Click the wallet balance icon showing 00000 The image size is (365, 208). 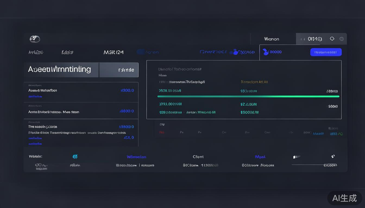tap(265, 52)
